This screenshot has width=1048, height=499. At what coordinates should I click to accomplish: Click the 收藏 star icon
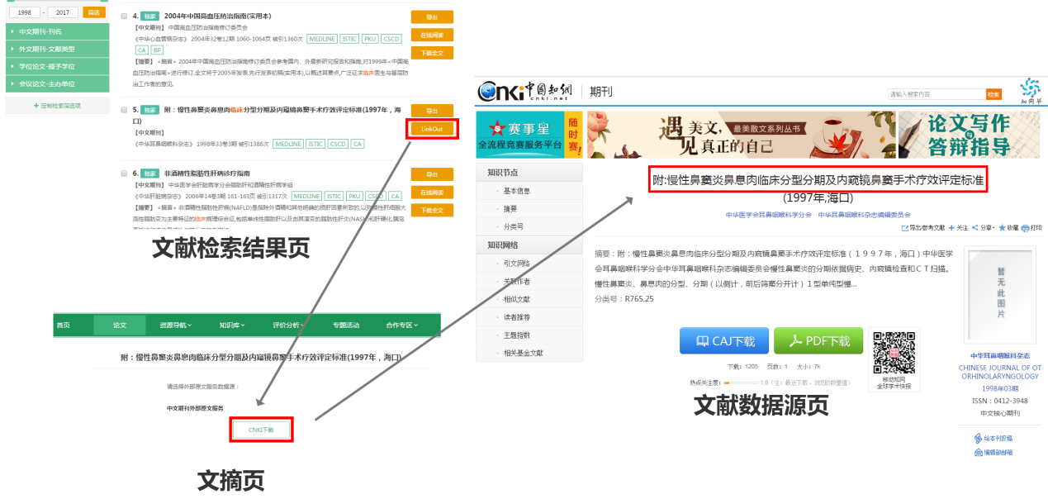(x=1002, y=228)
